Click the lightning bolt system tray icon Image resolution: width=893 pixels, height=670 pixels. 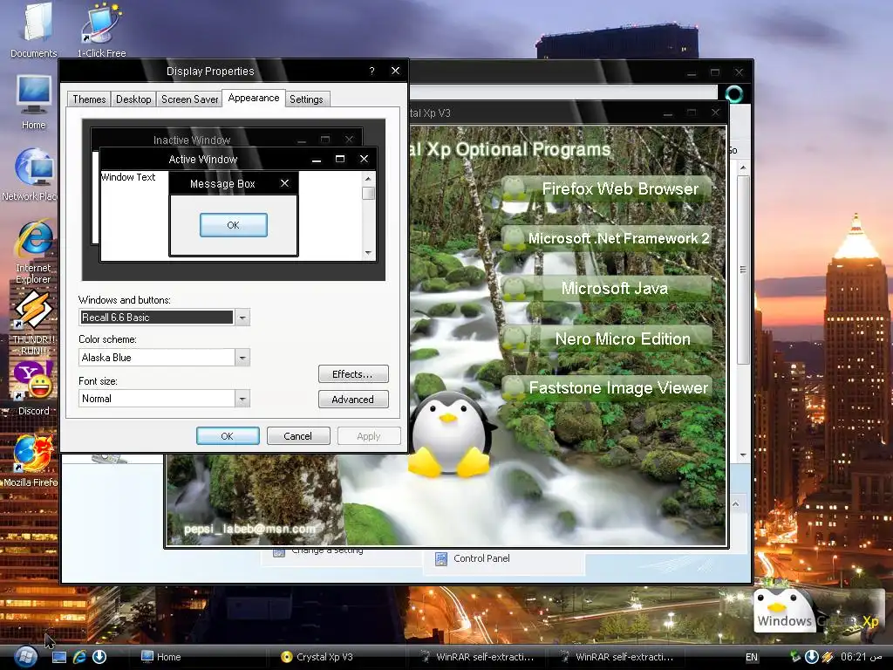828,657
